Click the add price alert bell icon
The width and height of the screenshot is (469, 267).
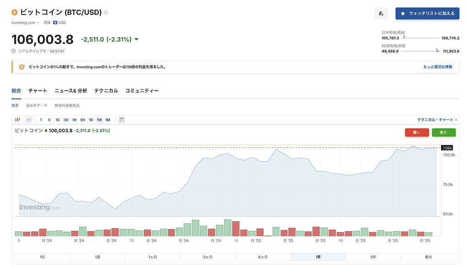381,14
